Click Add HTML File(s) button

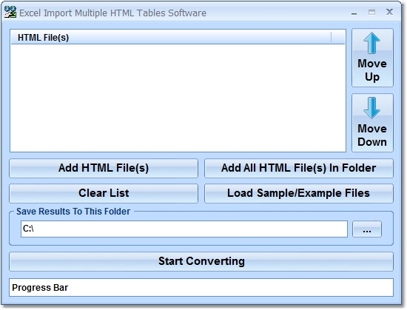(x=104, y=168)
